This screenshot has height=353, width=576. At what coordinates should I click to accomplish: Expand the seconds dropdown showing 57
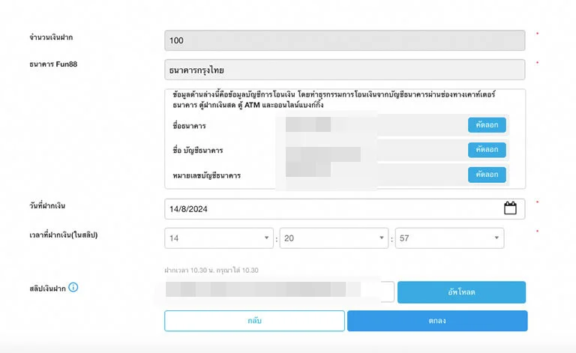[x=449, y=238]
